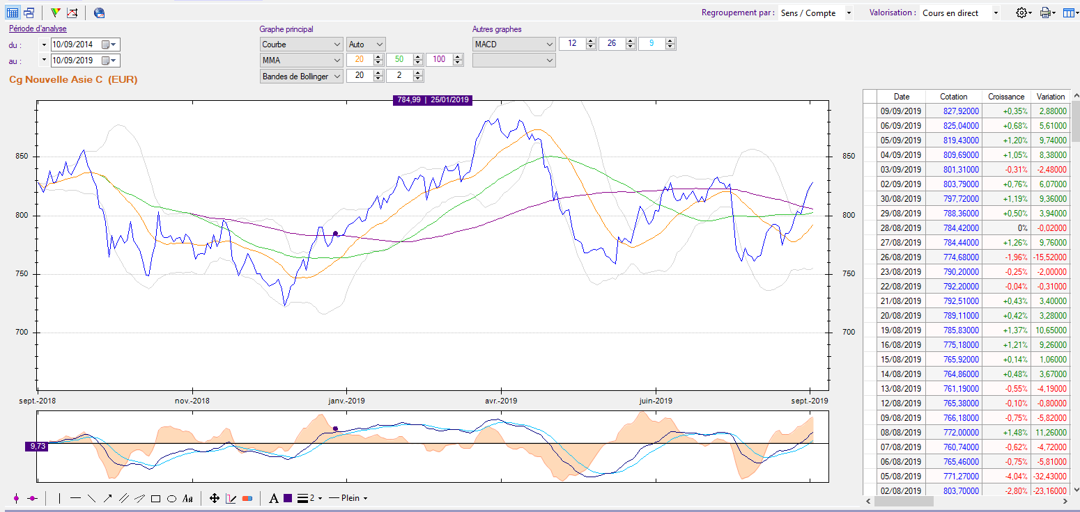Select the rectangle drawing tool
This screenshot has height=512, width=1080.
coord(156,498)
